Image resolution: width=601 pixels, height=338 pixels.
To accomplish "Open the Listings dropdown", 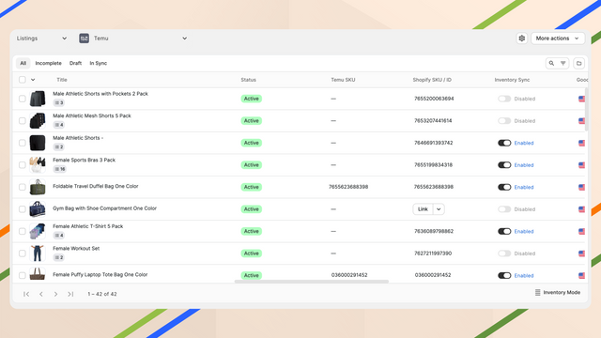I will 41,38.
